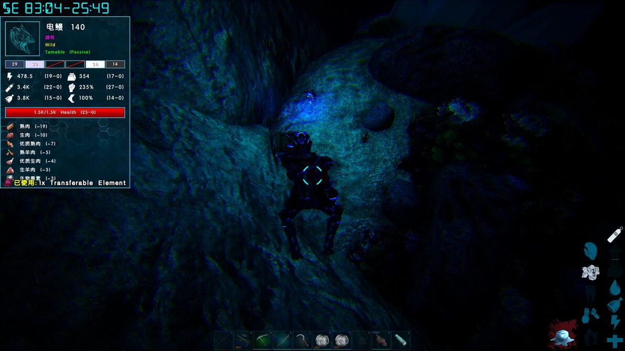
Task: Click the experience arrow status icon
Action: tap(615, 252)
